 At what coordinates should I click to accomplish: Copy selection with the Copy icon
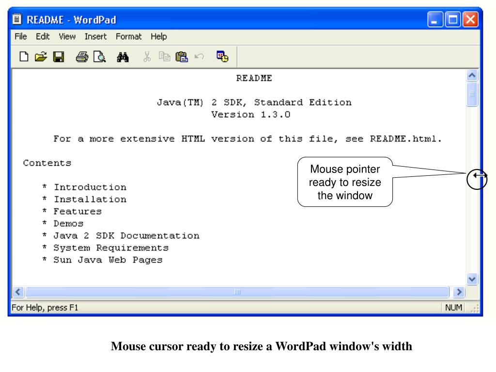165,57
